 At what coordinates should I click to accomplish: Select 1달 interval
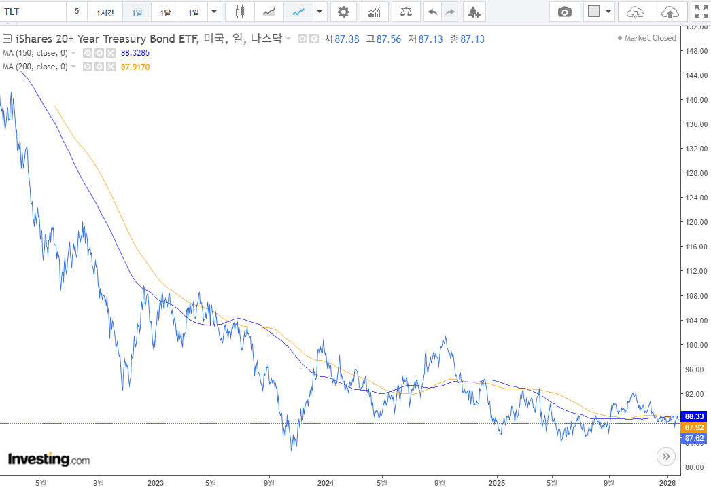pyautogui.click(x=165, y=12)
